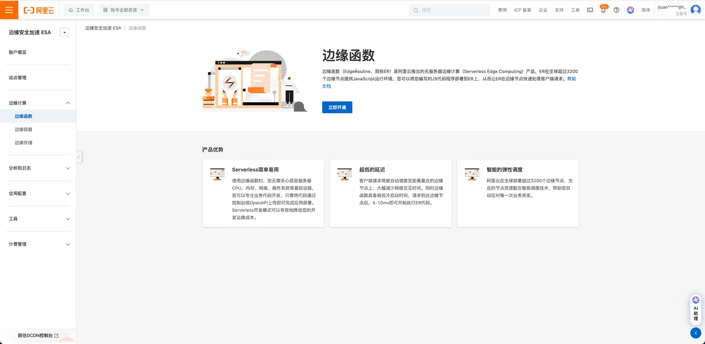Launch the Cloud Shell terminal icon
Image resolution: width=705 pixels, height=344 pixels.
coord(590,10)
